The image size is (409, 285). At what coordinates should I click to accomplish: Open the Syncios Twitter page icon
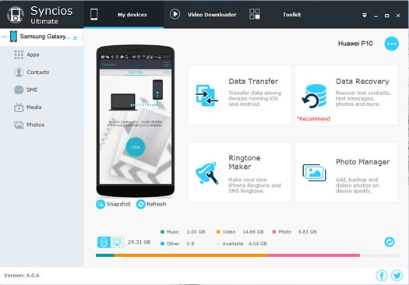click(x=397, y=276)
